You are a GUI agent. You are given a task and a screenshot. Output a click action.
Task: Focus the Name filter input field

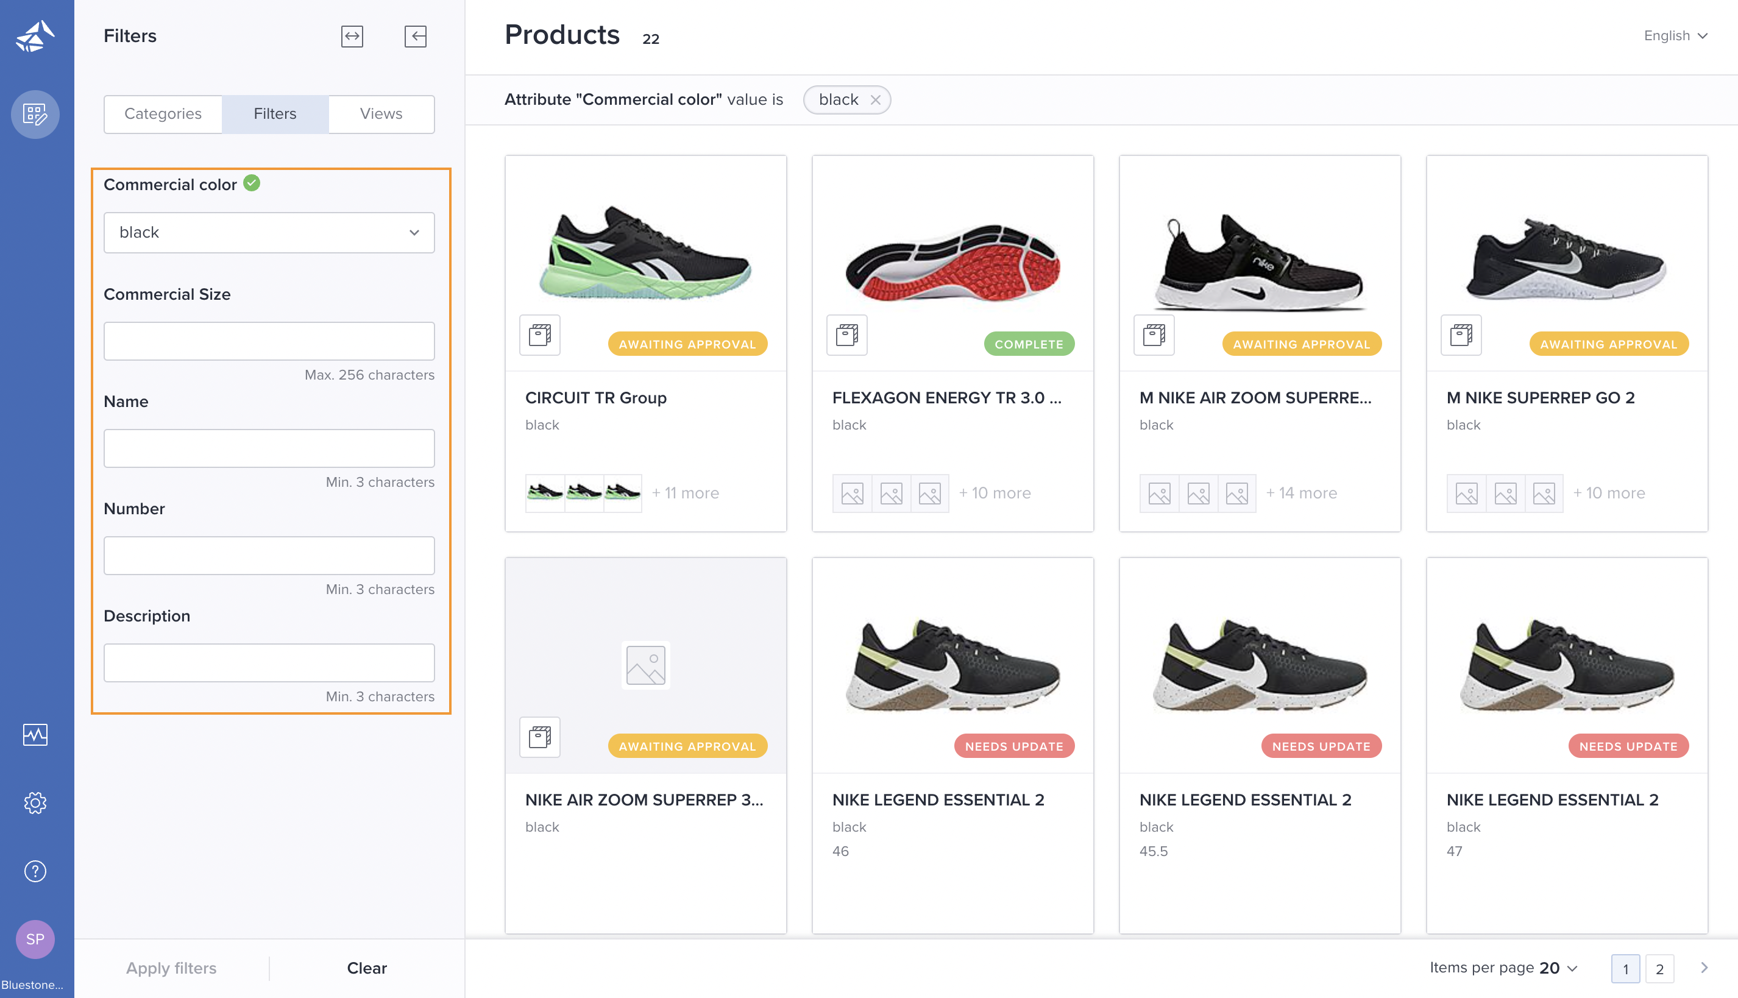269,448
